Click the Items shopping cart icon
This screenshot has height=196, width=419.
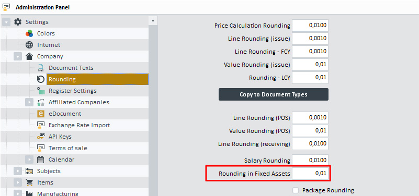pyautogui.click(x=29, y=182)
